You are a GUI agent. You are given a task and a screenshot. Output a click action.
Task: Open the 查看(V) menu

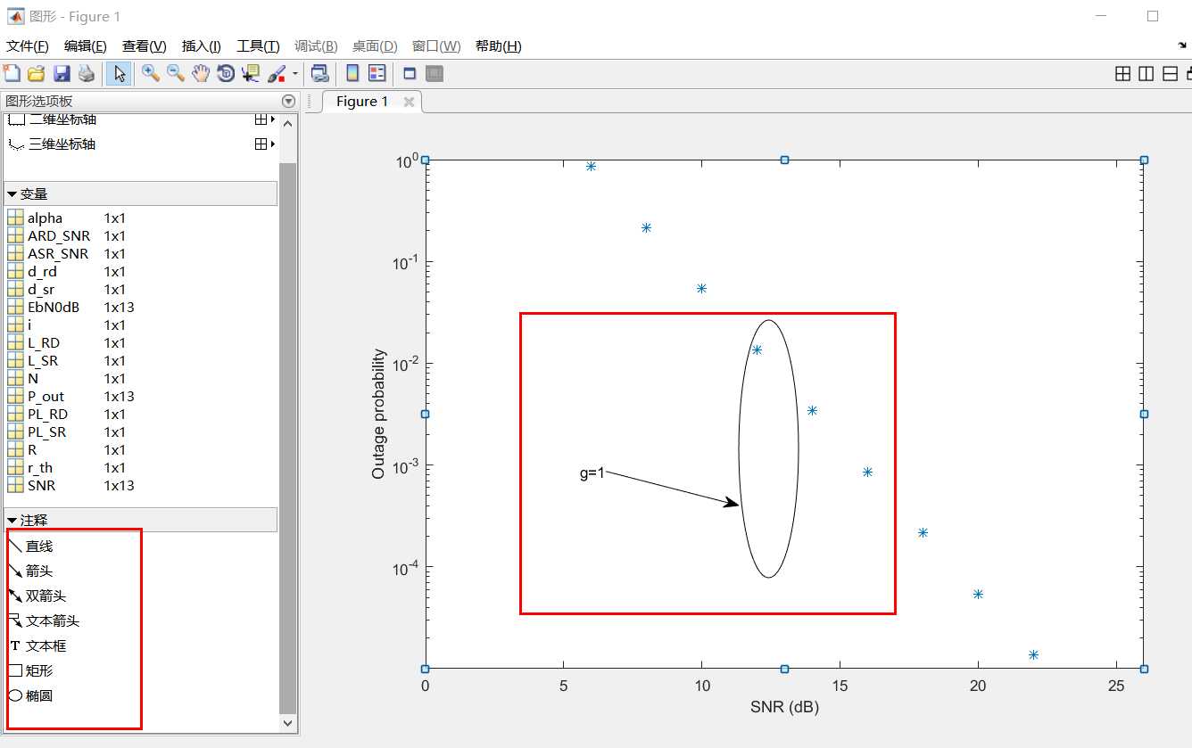145,46
